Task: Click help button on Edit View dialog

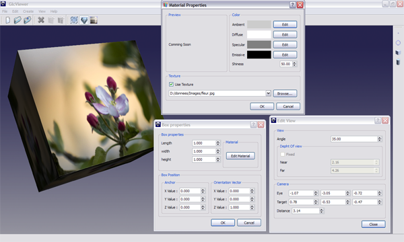Action: [378, 120]
